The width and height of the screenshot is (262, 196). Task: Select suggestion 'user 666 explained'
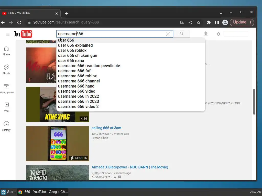tap(131, 45)
